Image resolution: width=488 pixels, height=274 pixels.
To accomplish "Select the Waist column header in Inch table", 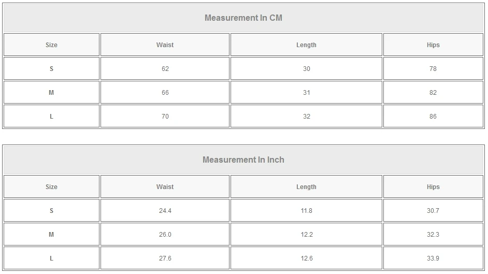I will click(x=165, y=187).
